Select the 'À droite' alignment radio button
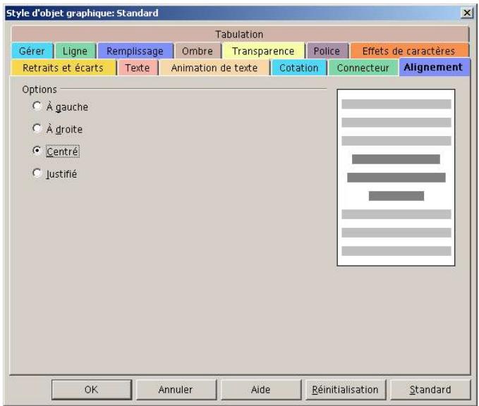Screen dimensions: 479x406 click(37, 129)
